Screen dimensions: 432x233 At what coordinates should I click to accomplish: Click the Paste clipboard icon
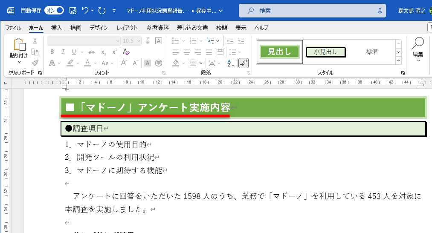[19, 45]
